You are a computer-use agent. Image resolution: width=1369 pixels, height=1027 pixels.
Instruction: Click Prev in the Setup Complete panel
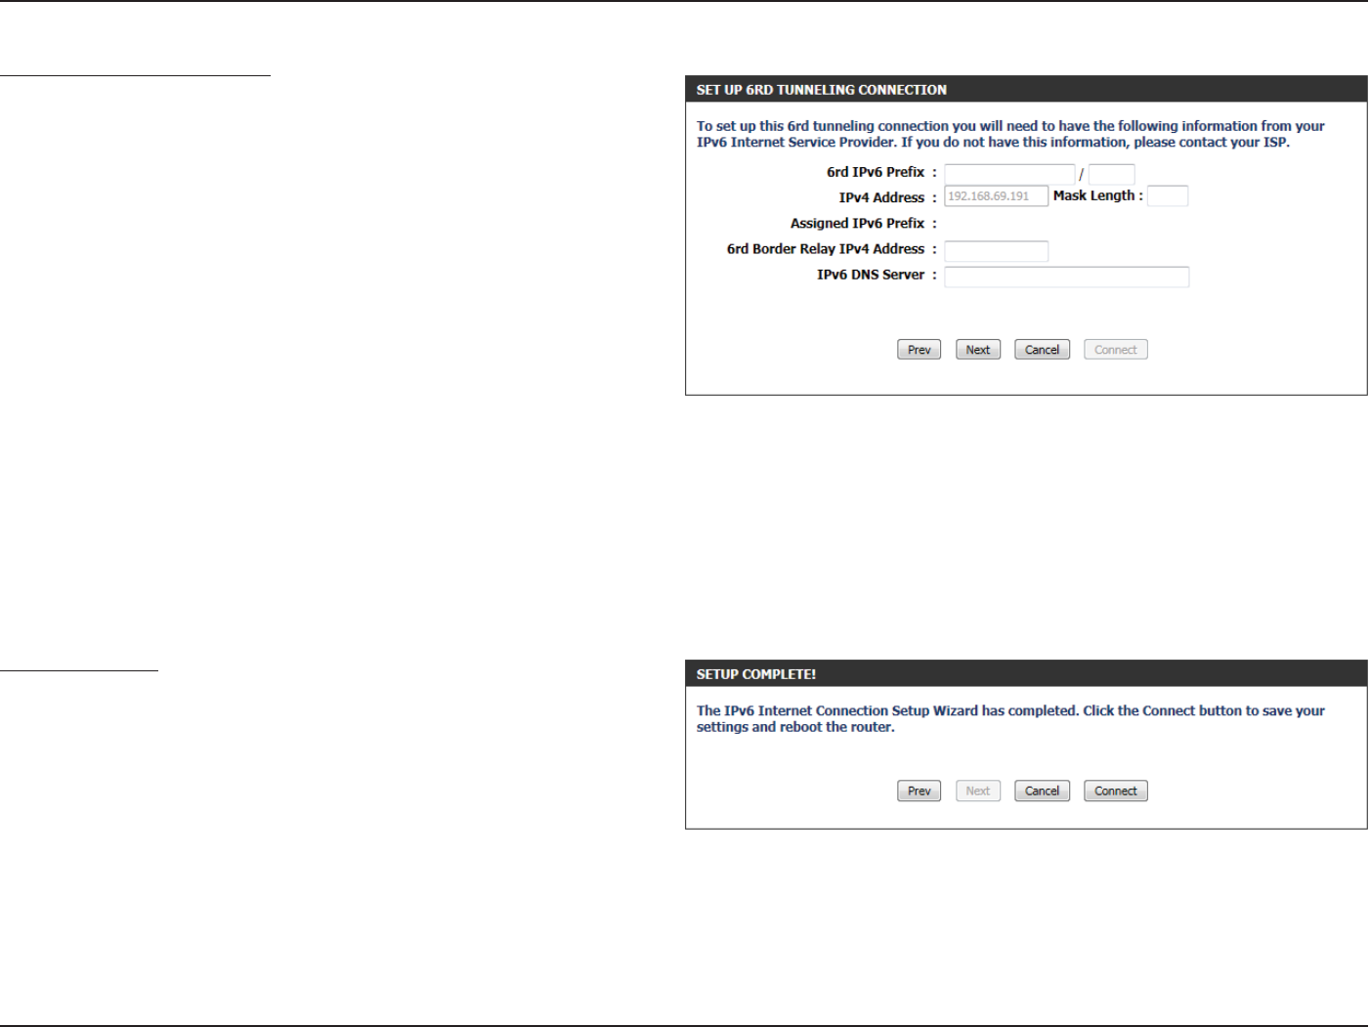pos(920,792)
